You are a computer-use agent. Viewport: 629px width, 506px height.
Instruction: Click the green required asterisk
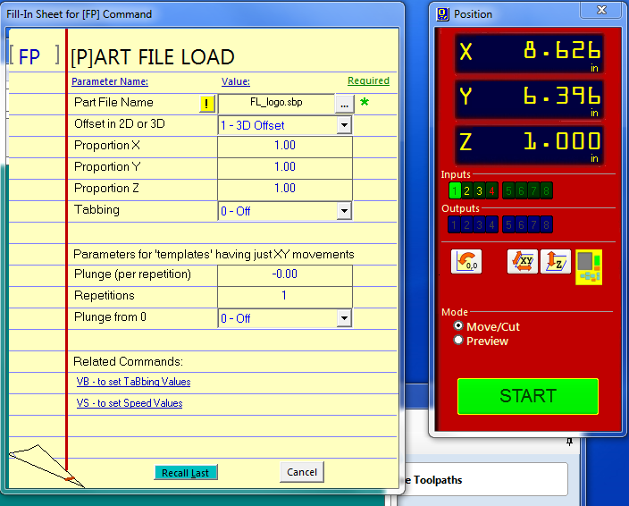365,102
